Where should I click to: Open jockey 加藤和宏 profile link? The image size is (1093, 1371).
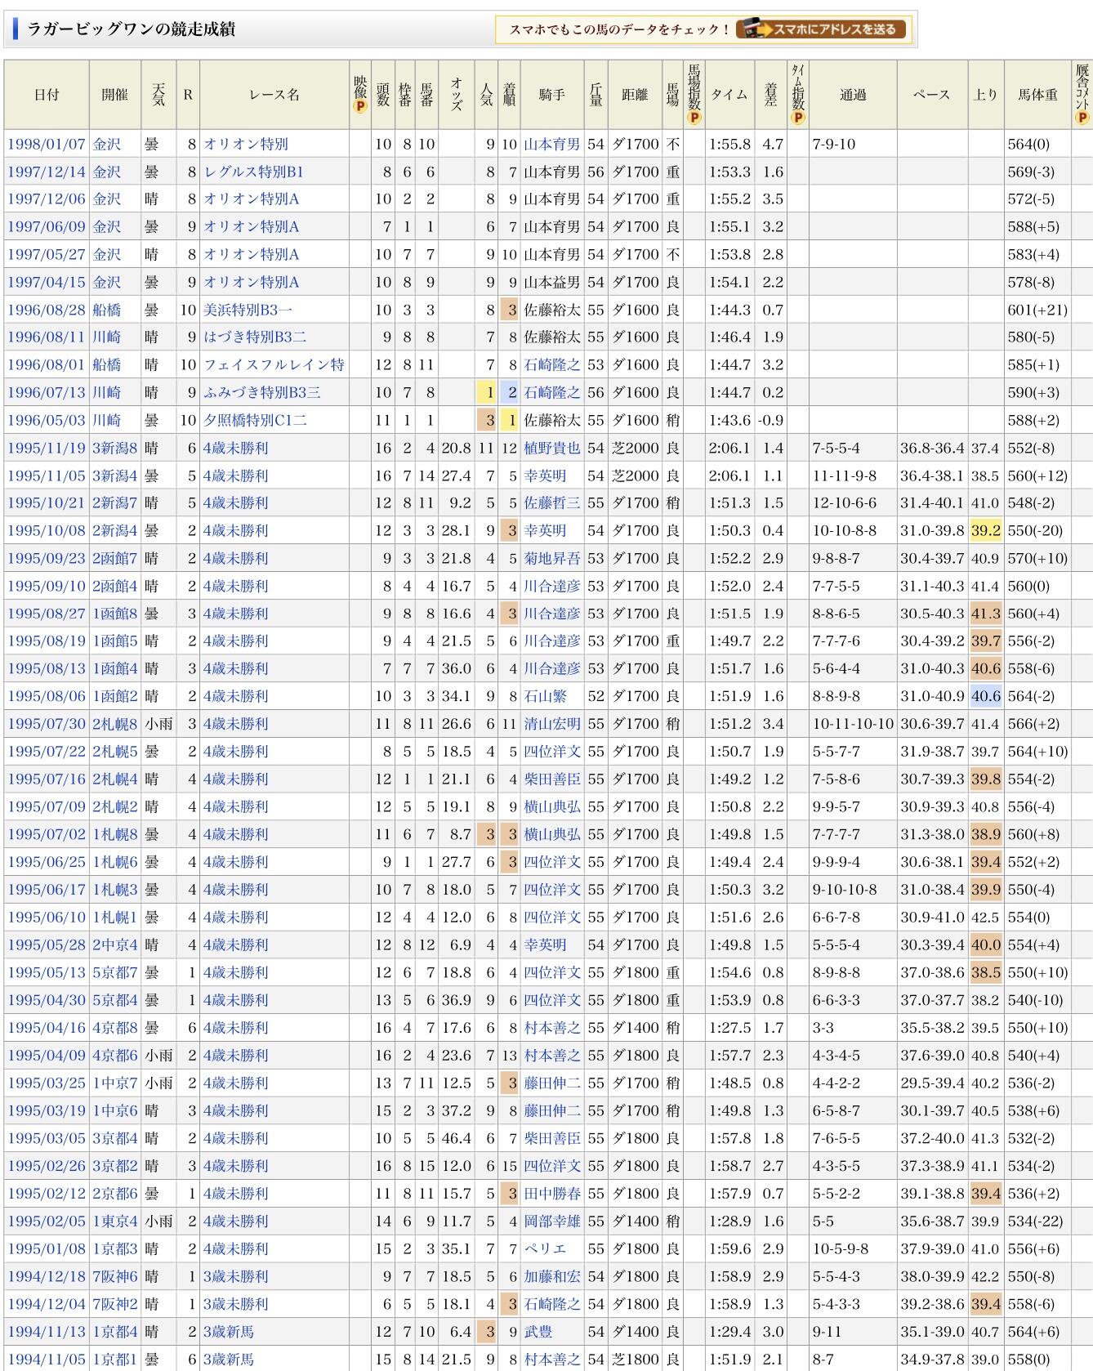(552, 1276)
